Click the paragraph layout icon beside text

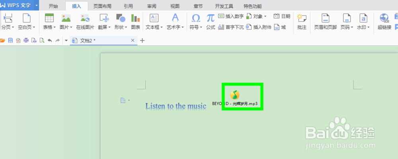tap(123, 101)
